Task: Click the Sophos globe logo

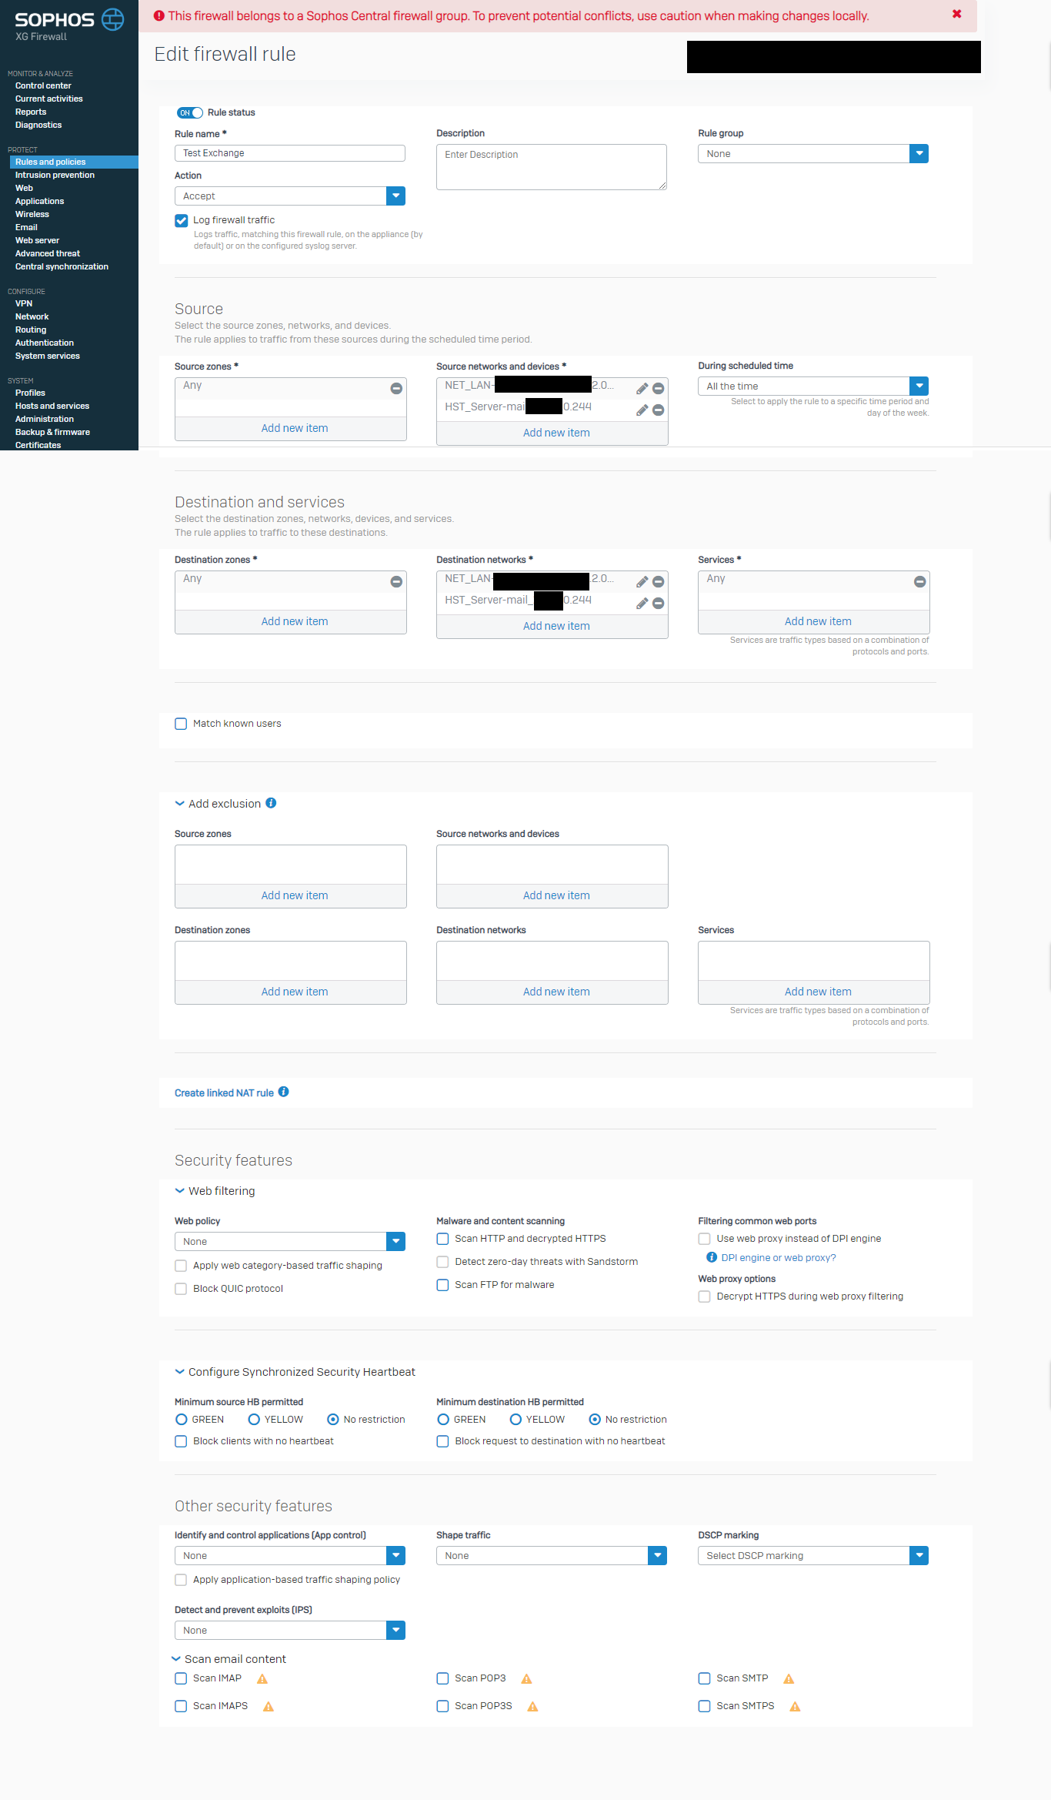Action: [113, 19]
